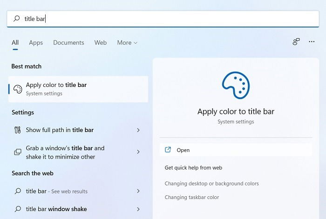
Task: Click the Open button in the preview pane
Action: click(236, 150)
